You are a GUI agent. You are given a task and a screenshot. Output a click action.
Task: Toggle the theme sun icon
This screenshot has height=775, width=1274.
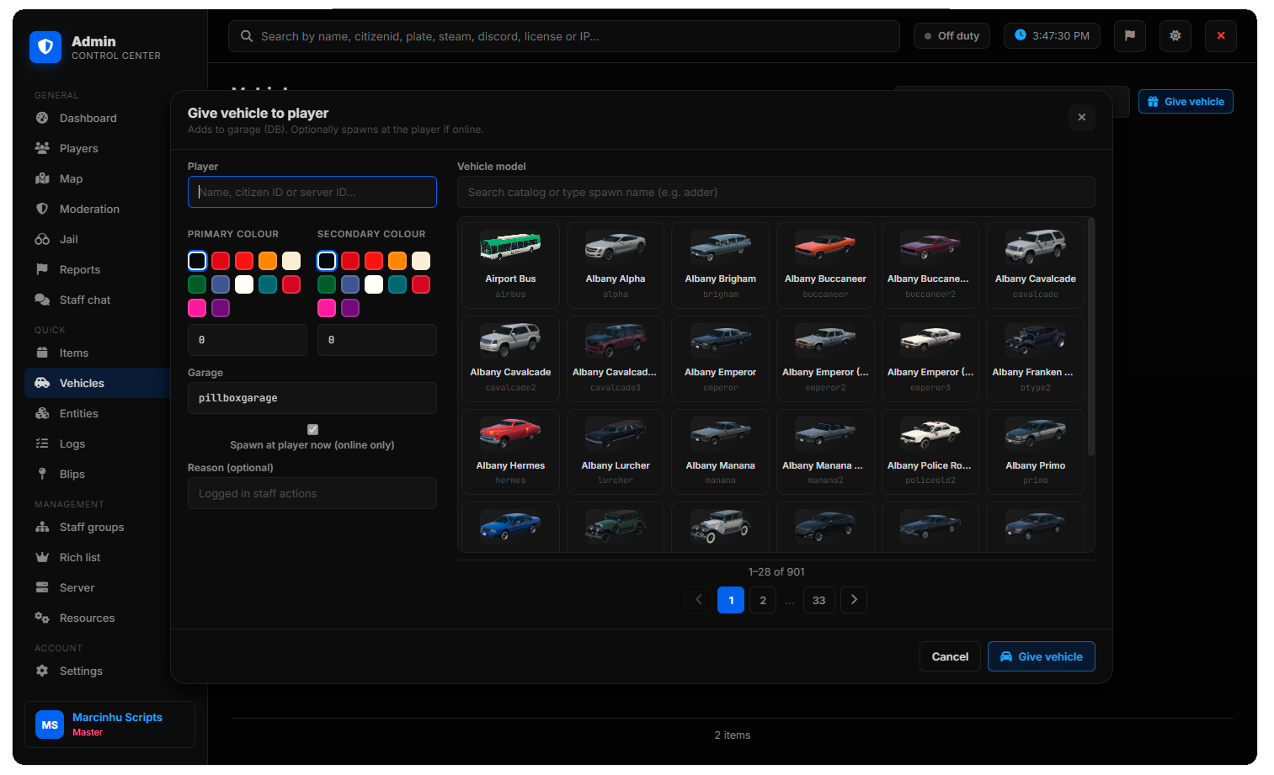pyautogui.click(x=1175, y=36)
